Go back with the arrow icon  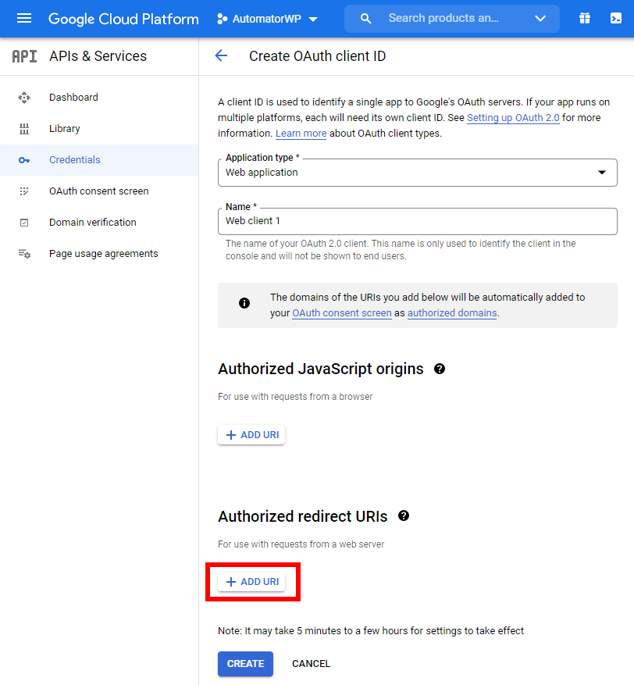pos(222,56)
